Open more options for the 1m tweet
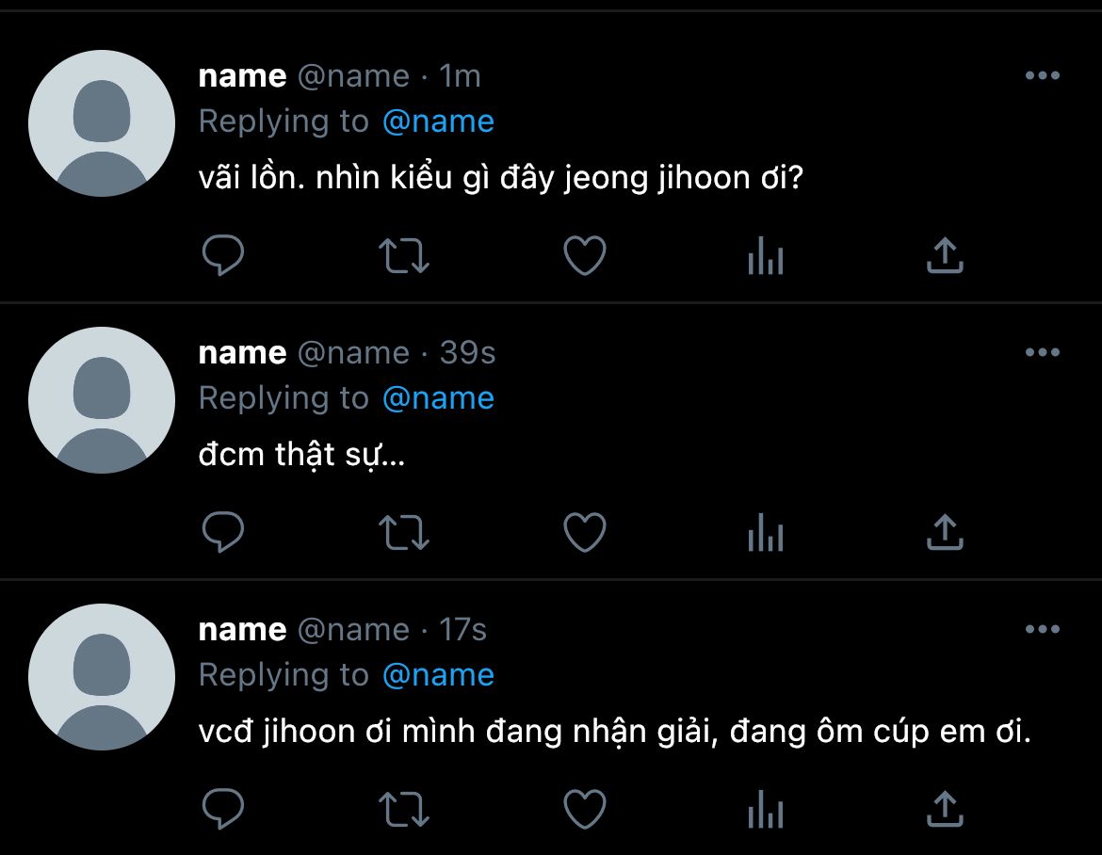This screenshot has width=1102, height=855. pos(1042,76)
